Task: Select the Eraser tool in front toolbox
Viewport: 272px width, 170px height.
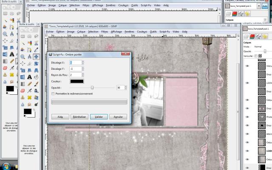Action: 23,91
